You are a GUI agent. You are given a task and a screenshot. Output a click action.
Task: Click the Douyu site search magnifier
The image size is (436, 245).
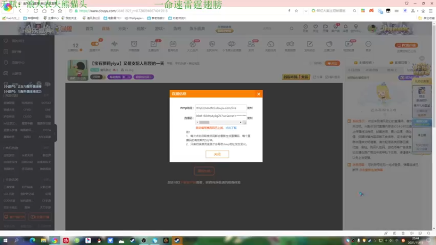[292, 28]
